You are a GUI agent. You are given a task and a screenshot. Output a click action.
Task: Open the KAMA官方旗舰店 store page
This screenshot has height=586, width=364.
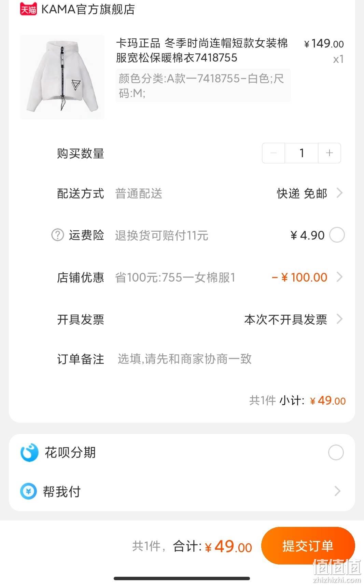click(88, 9)
